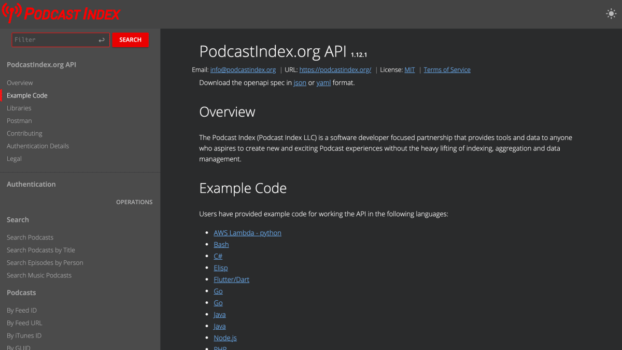Open the Search Podcasts by Title operation
The width and height of the screenshot is (622, 350).
coord(41,250)
